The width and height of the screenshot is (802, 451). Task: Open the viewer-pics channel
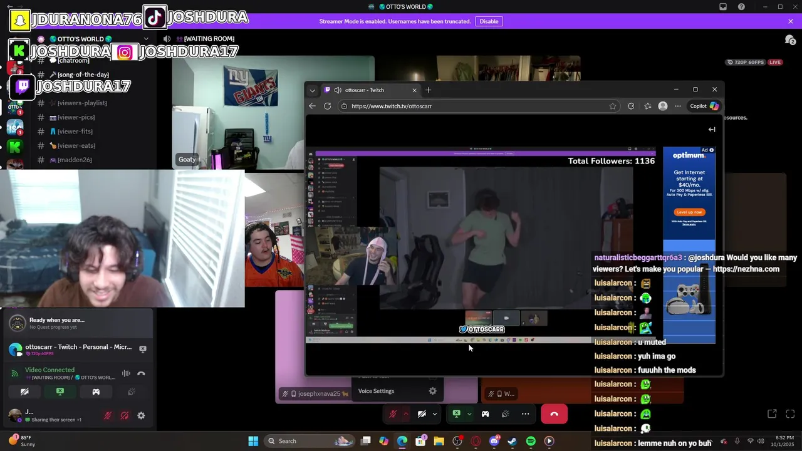coord(76,117)
